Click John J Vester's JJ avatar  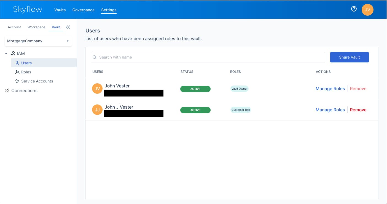[x=97, y=110]
